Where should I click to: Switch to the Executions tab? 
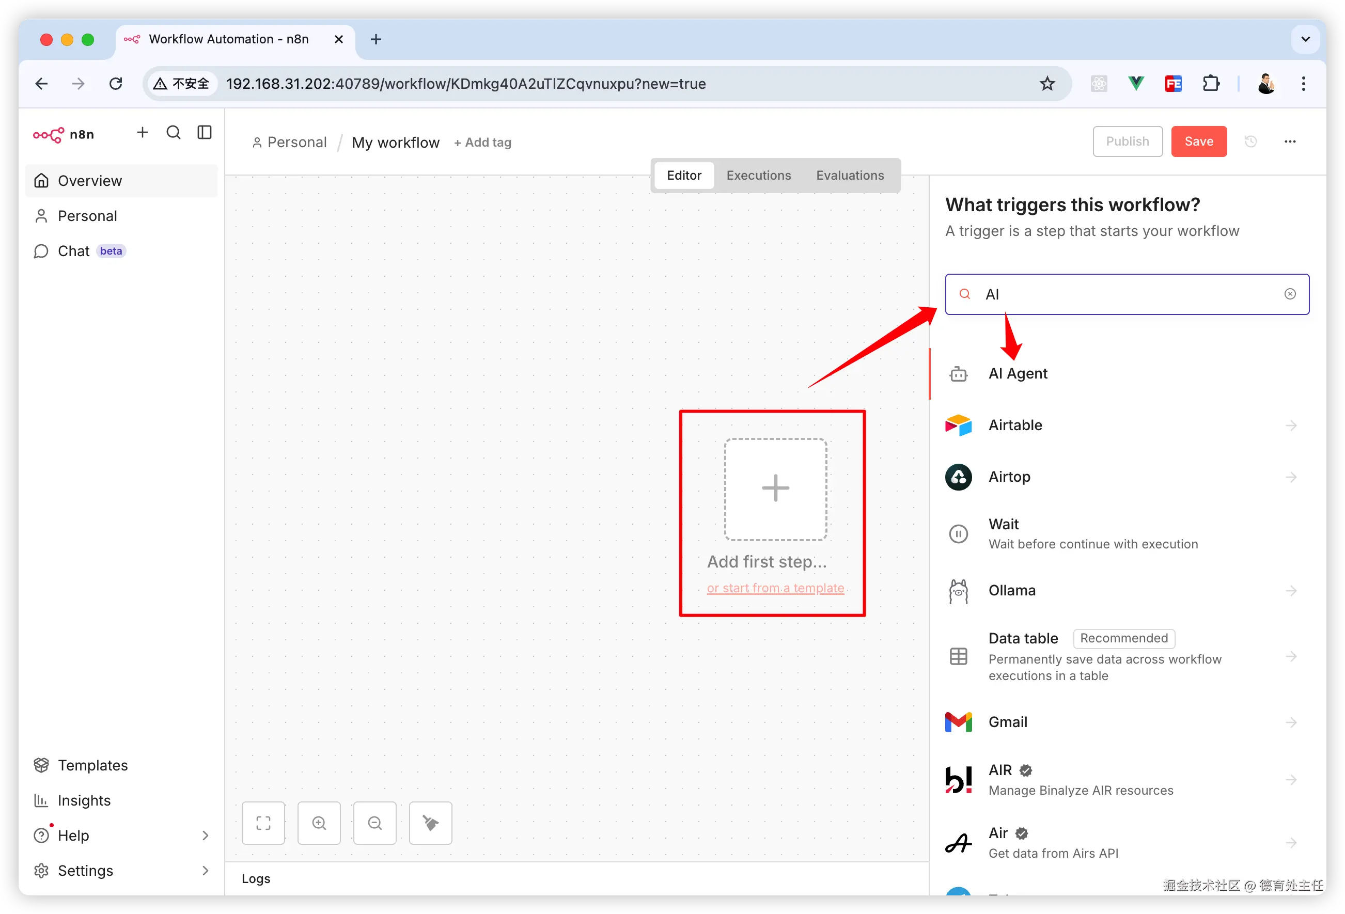click(x=758, y=175)
